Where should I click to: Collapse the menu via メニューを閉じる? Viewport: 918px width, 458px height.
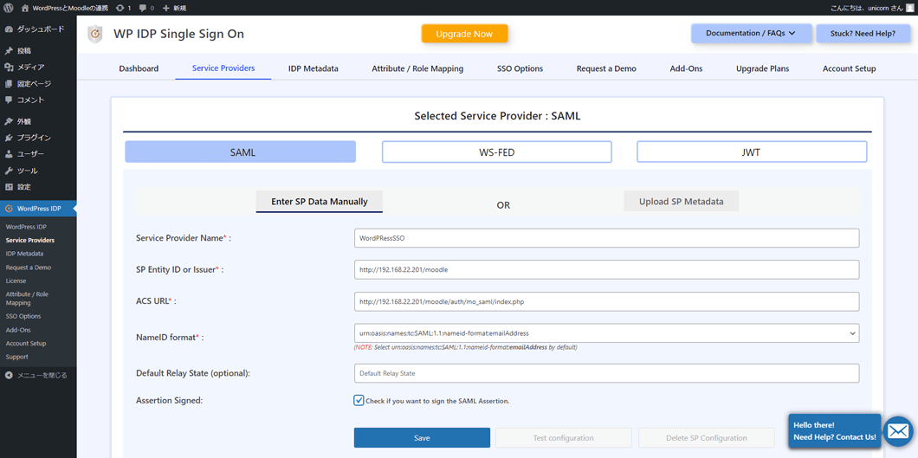coord(36,375)
